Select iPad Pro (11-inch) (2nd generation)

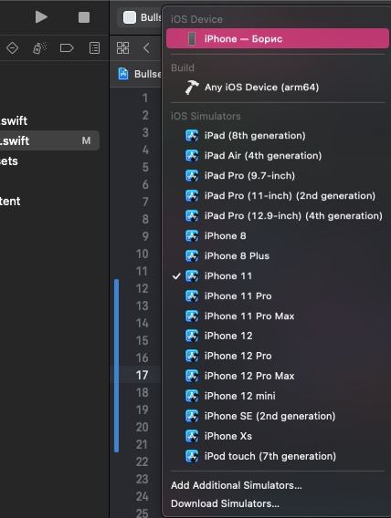click(x=278, y=195)
